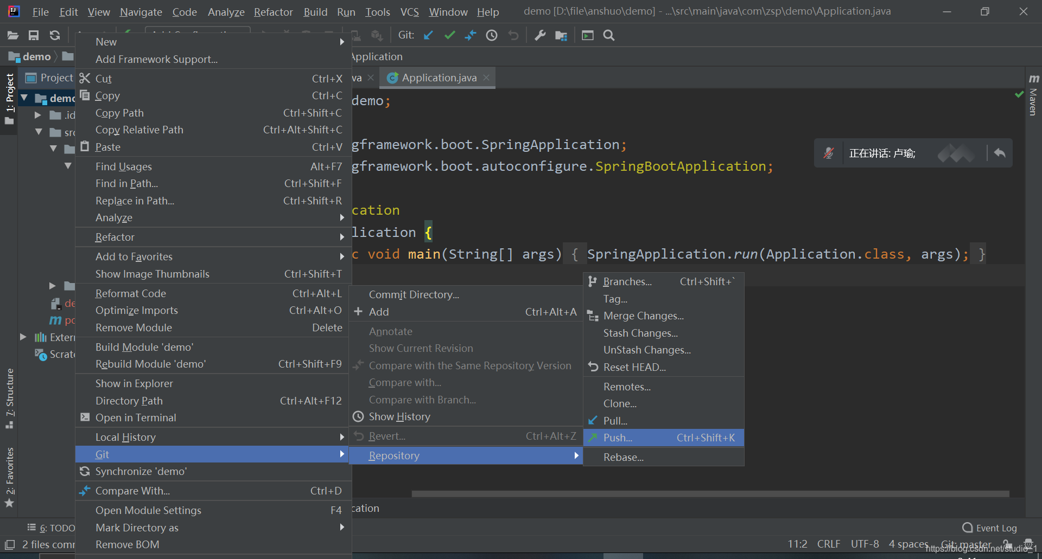
Task: Click the Git rollback undo icon
Action: pos(513,35)
